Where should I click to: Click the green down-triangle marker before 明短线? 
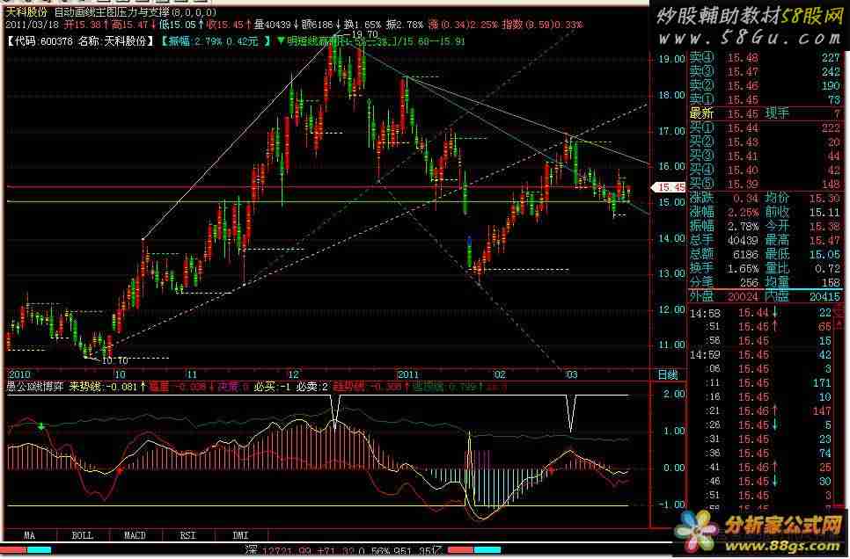281,40
